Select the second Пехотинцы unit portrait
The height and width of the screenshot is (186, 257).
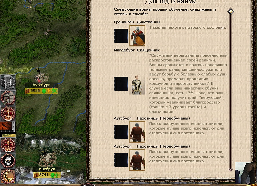(137, 160)
